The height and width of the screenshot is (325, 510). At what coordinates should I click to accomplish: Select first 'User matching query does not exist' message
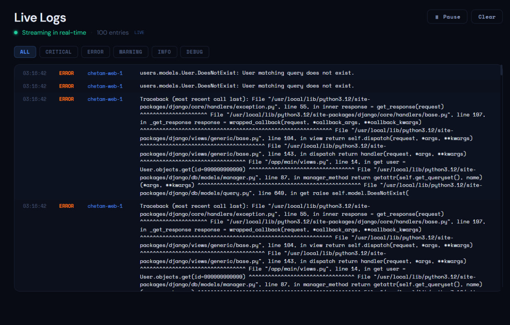click(x=247, y=73)
